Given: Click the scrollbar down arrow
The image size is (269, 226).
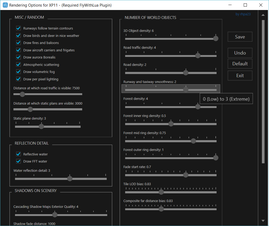Looking at the screenshot, I should (263, 221).
